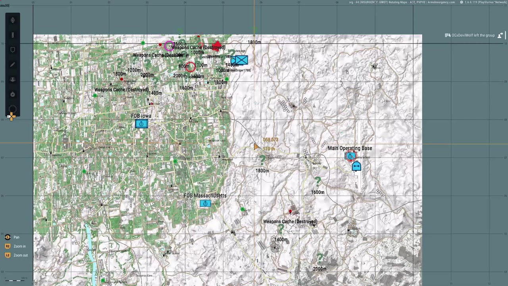This screenshot has width=508, height=286.
Task: Select the 1400m label near the southern town
Action: (x=281, y=240)
